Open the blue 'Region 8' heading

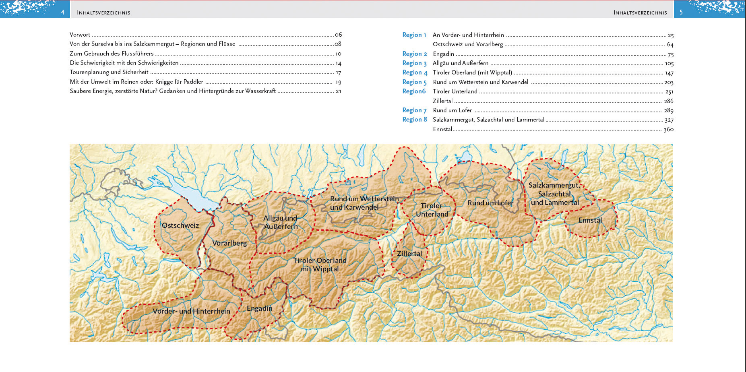[414, 120]
